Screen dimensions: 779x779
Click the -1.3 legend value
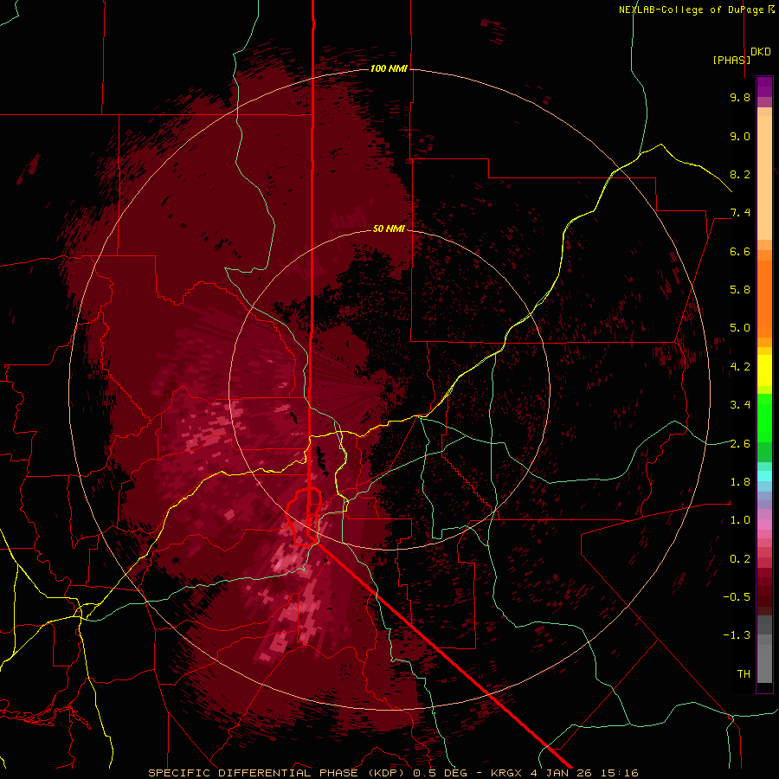coord(737,635)
